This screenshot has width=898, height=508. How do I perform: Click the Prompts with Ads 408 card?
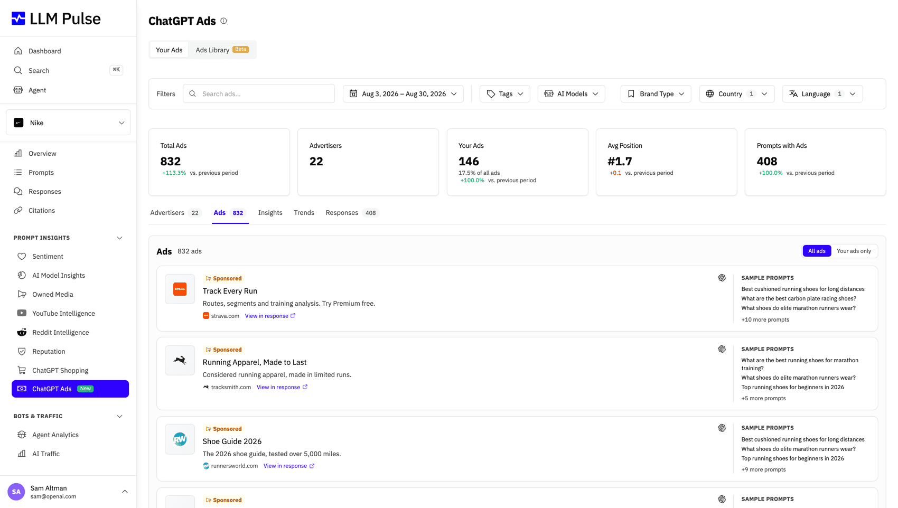(815, 162)
